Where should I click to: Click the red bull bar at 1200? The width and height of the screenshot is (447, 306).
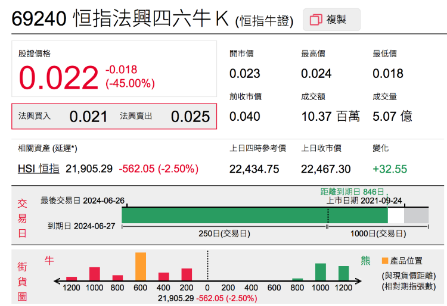[72, 278]
